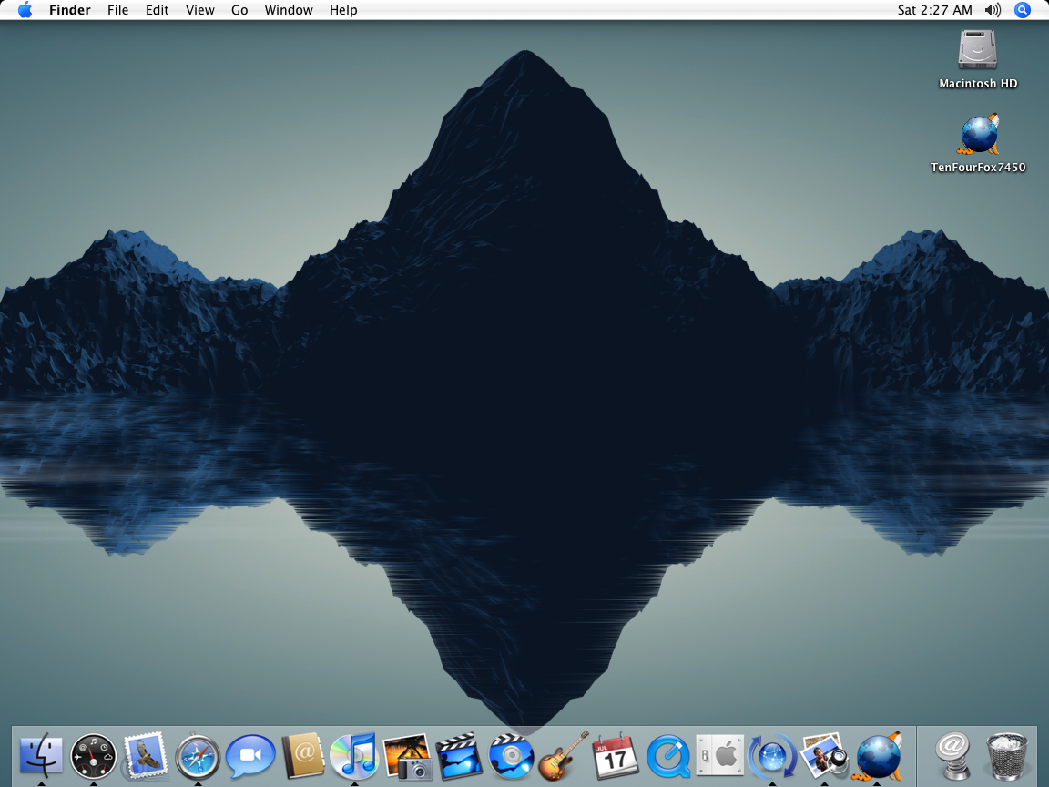Launch iTunes from the Dock

pyautogui.click(x=354, y=756)
